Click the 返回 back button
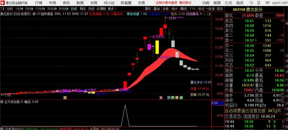288x130 pixels. (x=220, y=9)
